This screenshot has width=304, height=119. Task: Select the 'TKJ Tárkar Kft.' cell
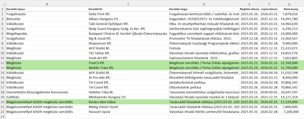(128, 53)
